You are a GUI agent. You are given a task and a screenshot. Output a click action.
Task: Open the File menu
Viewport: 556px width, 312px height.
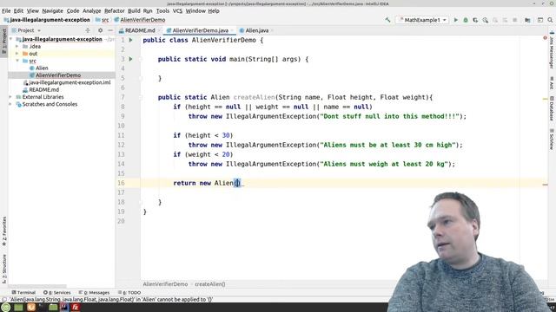pos(6,11)
